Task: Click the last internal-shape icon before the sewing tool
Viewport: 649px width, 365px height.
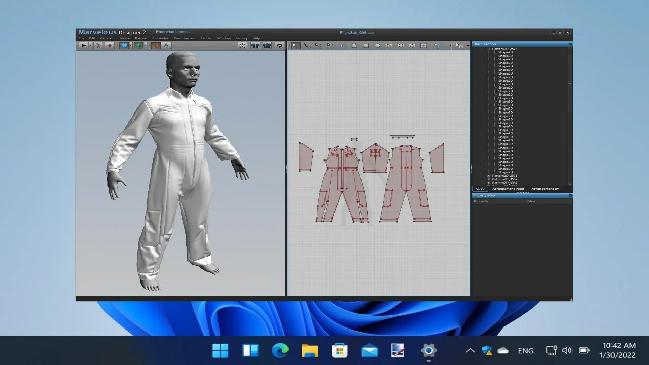Action: point(424,45)
